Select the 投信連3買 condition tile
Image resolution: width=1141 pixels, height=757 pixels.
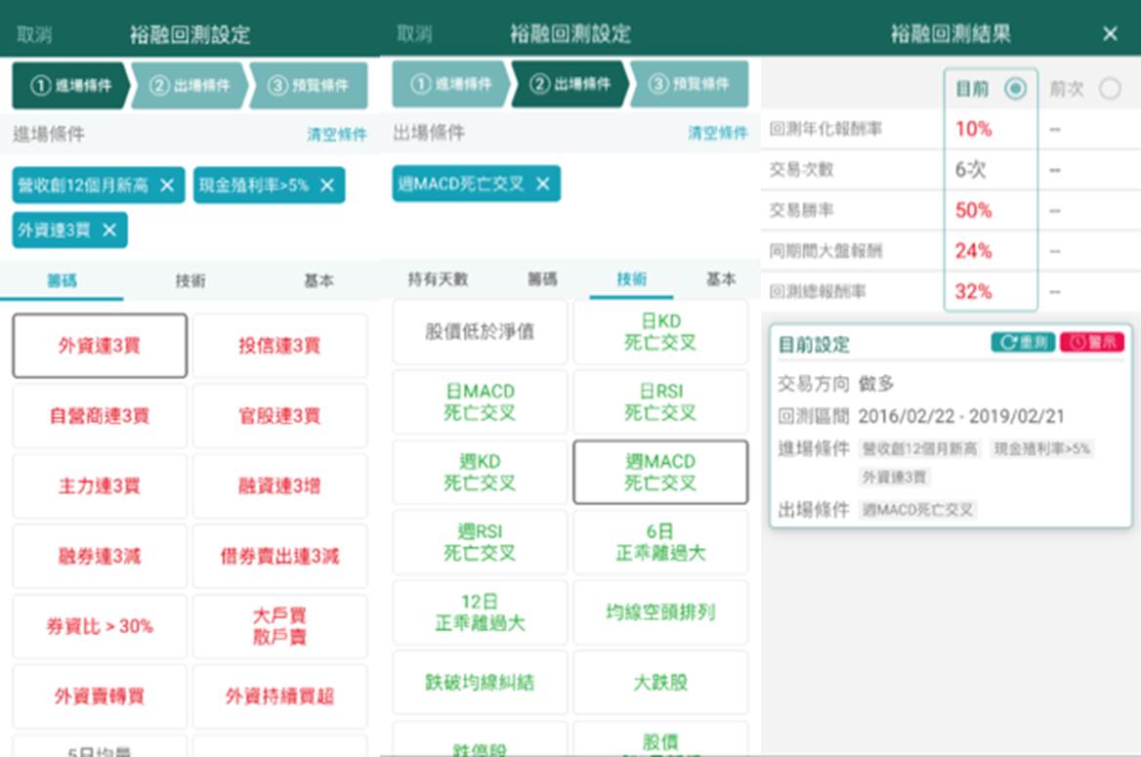[280, 346]
